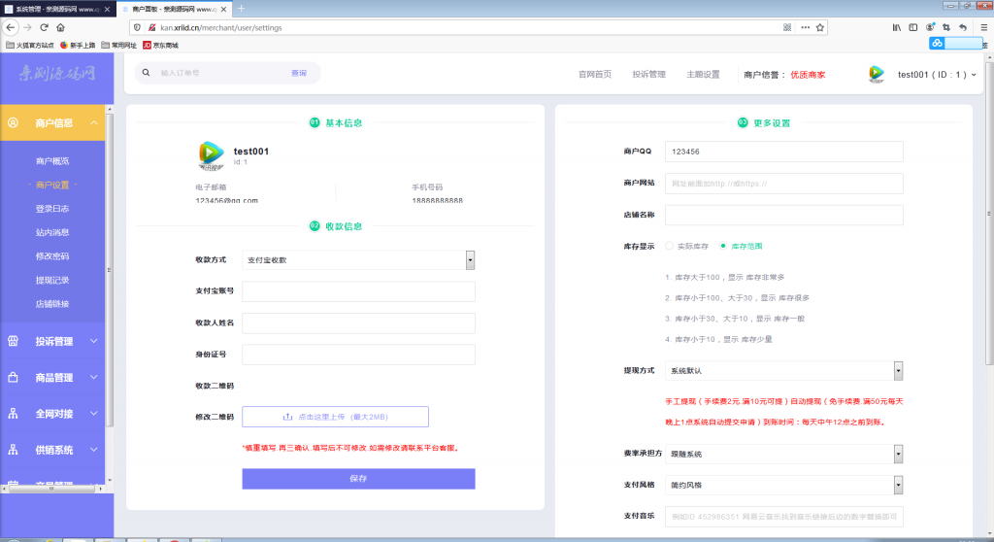994x542 pixels.
Task: Click the browser home icon
Action: (60, 27)
